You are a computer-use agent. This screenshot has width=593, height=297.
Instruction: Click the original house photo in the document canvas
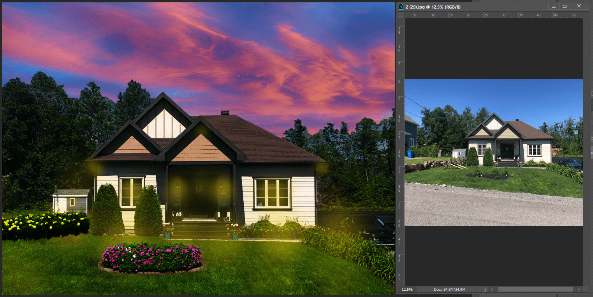pyautogui.click(x=493, y=152)
